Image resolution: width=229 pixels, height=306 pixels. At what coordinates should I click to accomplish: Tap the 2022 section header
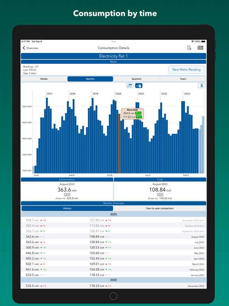click(x=114, y=280)
